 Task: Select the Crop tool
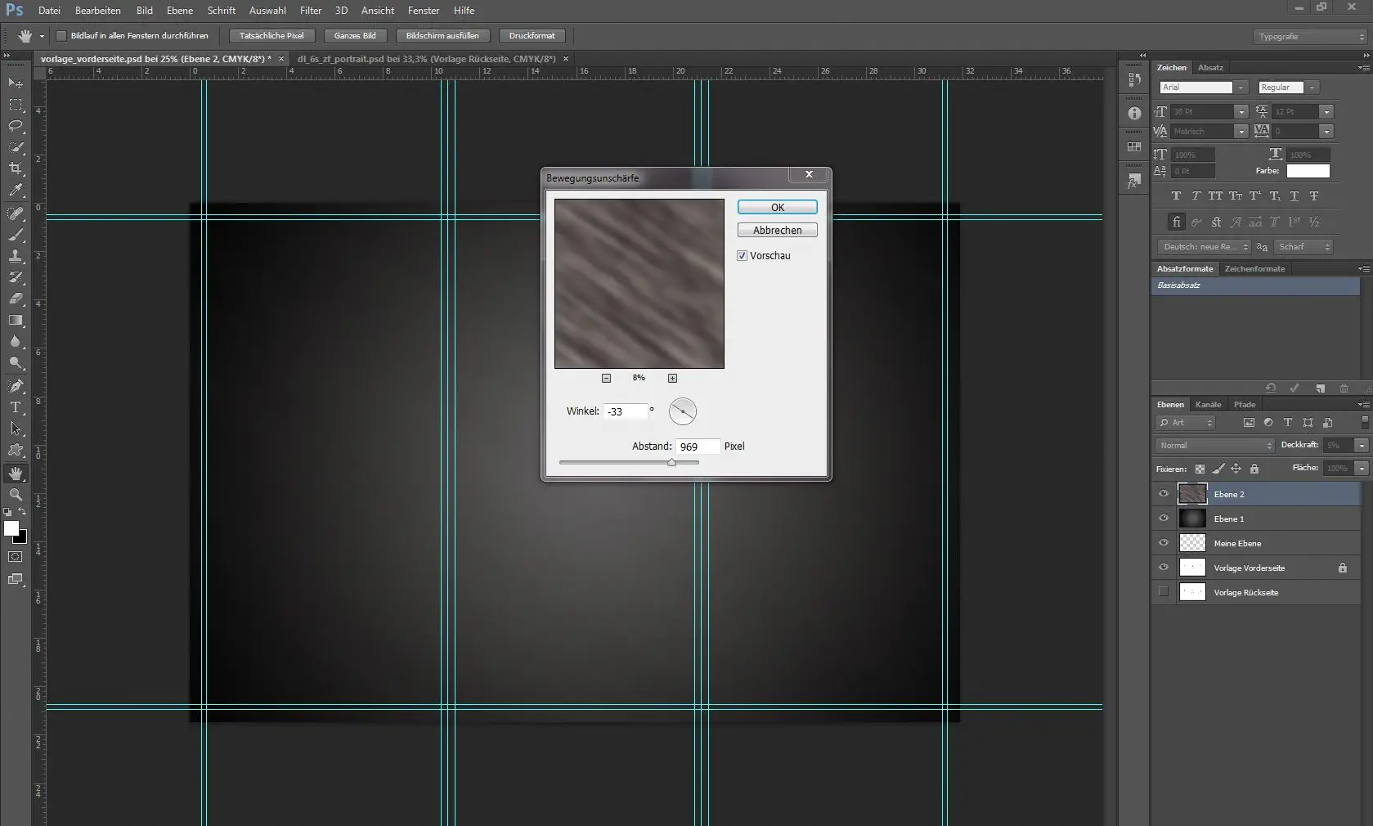16,168
